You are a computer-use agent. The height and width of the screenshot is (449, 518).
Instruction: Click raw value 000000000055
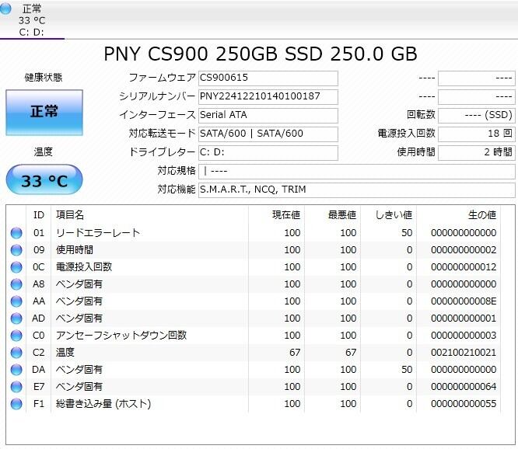click(x=464, y=404)
